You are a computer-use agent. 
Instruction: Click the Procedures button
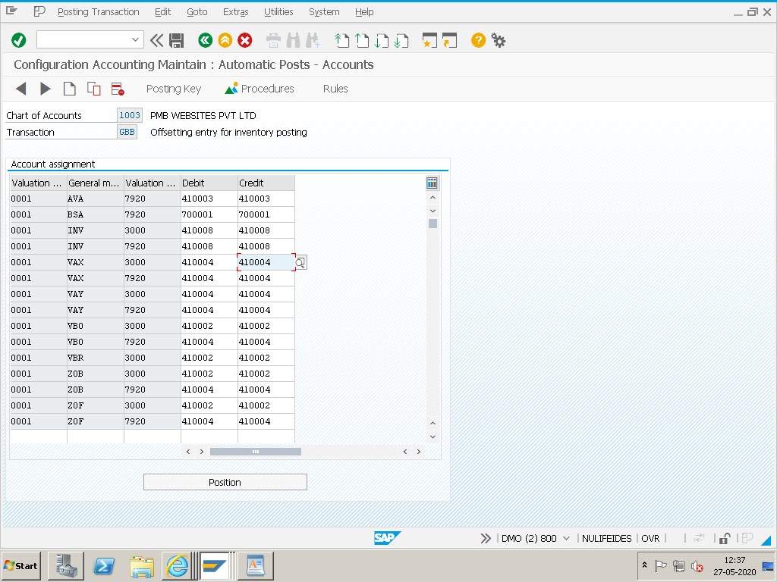(260, 89)
